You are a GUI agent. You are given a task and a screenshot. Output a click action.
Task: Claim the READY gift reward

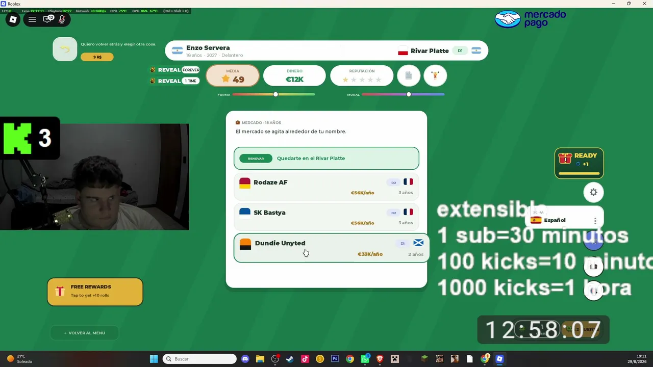click(579, 163)
